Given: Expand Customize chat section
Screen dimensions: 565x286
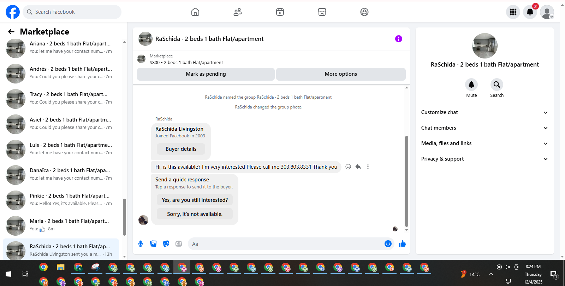Looking at the screenshot, I should coord(484,112).
